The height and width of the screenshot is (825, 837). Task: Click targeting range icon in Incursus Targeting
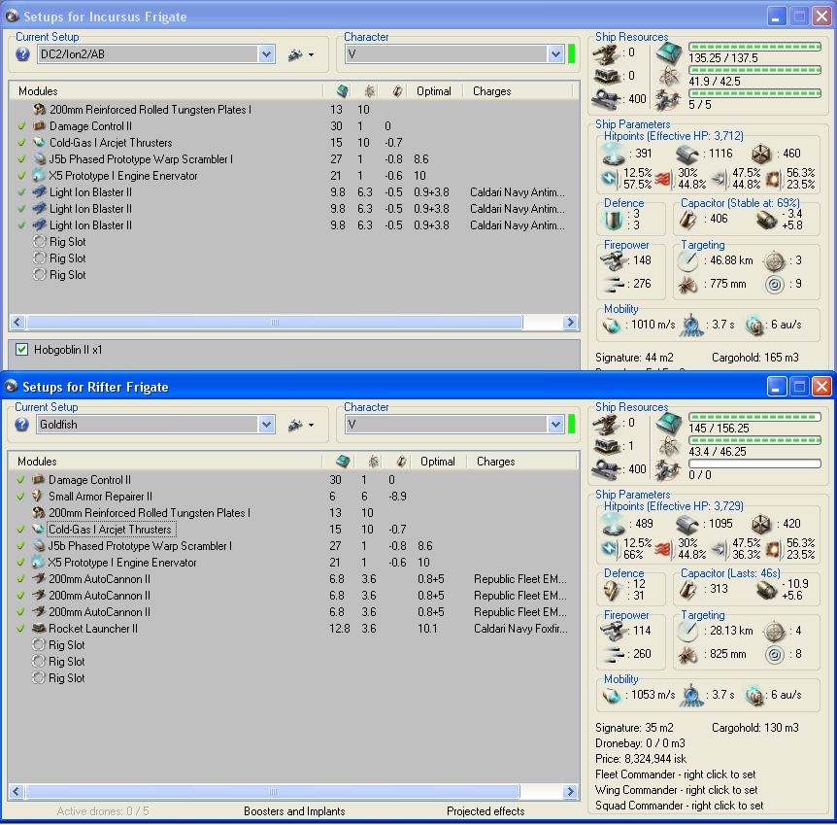click(x=687, y=260)
